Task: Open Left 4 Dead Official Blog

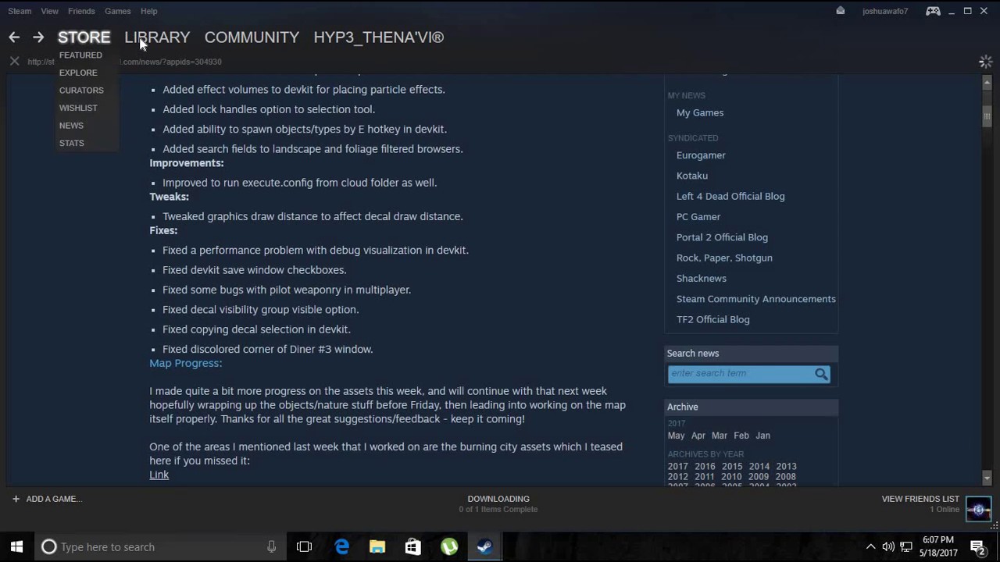Action: pyautogui.click(x=730, y=197)
